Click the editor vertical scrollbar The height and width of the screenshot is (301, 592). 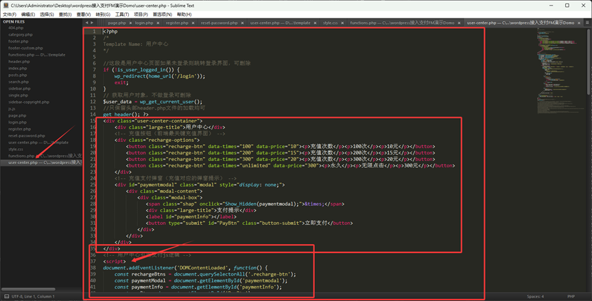[x=589, y=60]
